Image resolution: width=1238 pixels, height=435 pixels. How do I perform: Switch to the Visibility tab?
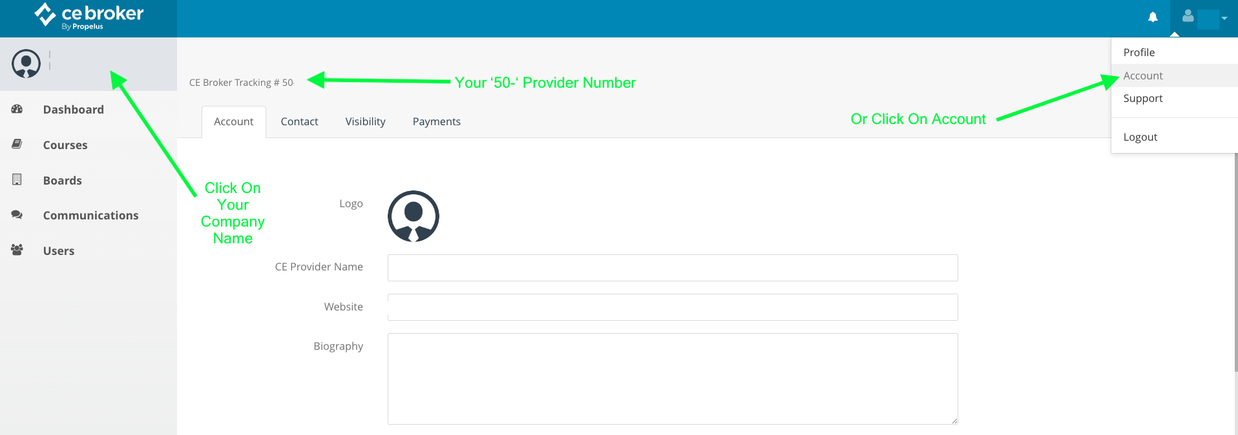coord(365,121)
